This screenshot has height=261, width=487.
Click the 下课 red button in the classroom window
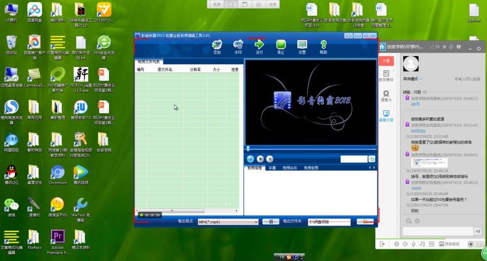click(x=386, y=61)
